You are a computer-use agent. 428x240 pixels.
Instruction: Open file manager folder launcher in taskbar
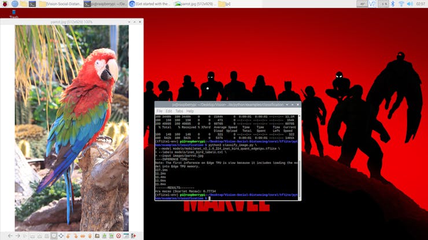(24, 4)
